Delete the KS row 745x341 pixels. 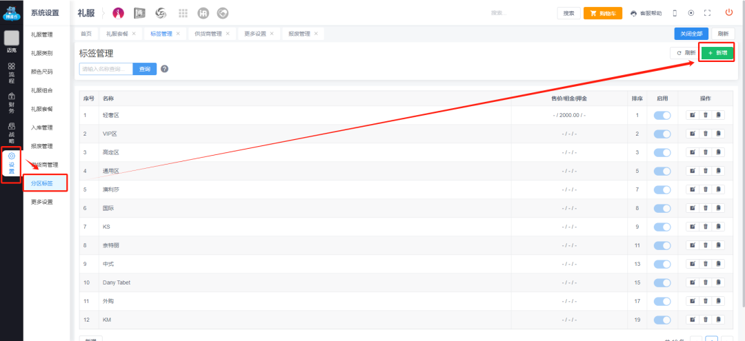click(705, 227)
